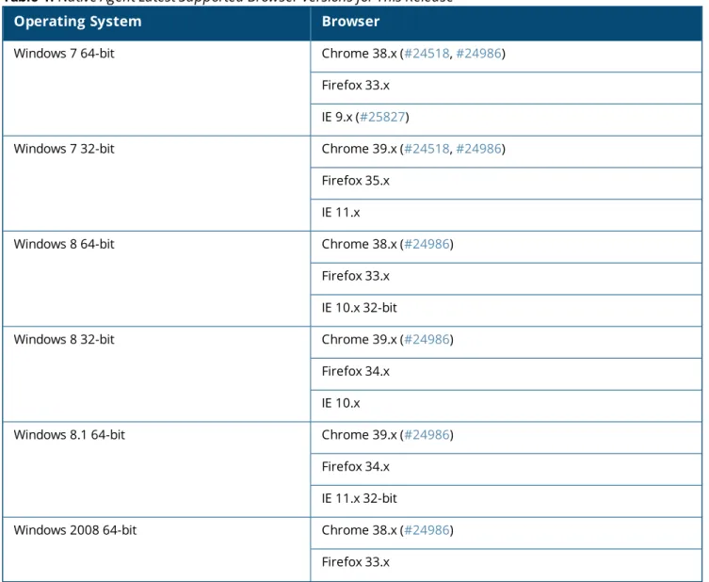Select Chrome 39.x text in Windows 8 32-bit row

click(x=359, y=340)
